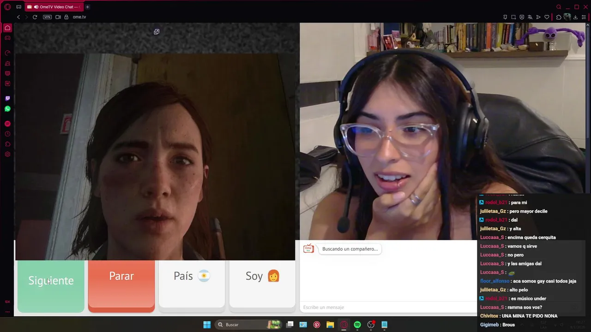591x332 pixels.
Task: Open Task View in the taskbar
Action: pyautogui.click(x=289, y=325)
